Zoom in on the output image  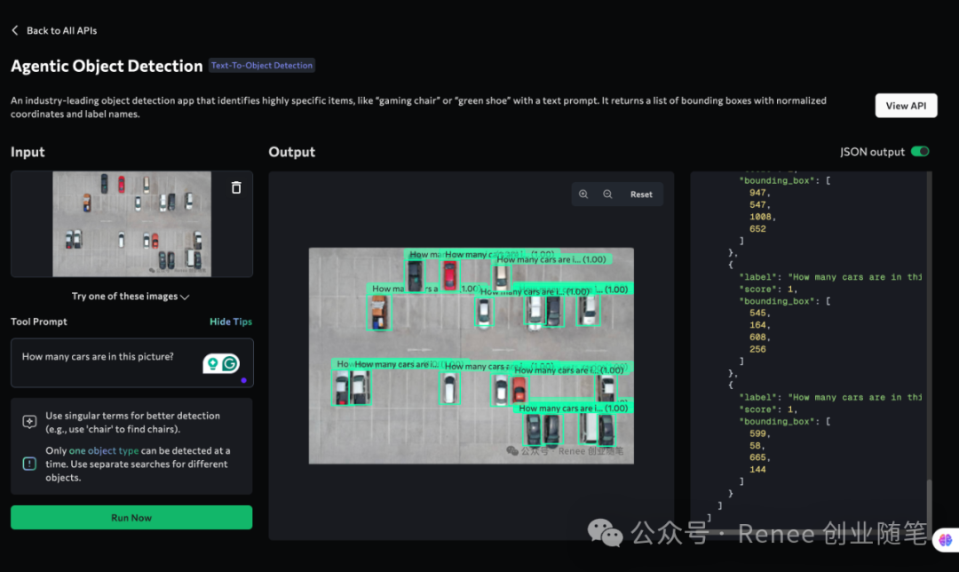pyautogui.click(x=583, y=195)
